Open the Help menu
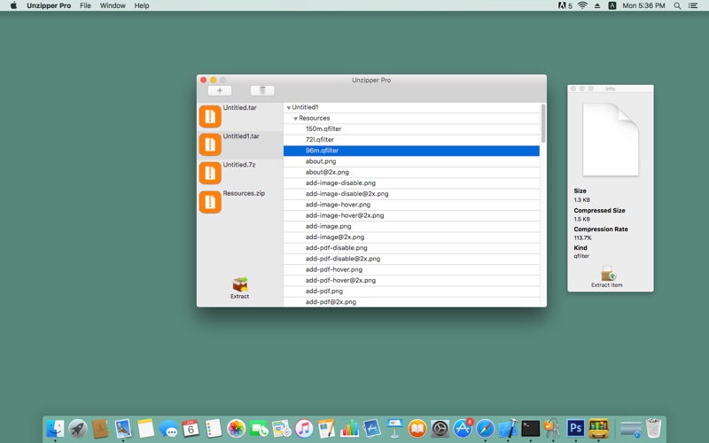709x443 pixels. pos(142,5)
